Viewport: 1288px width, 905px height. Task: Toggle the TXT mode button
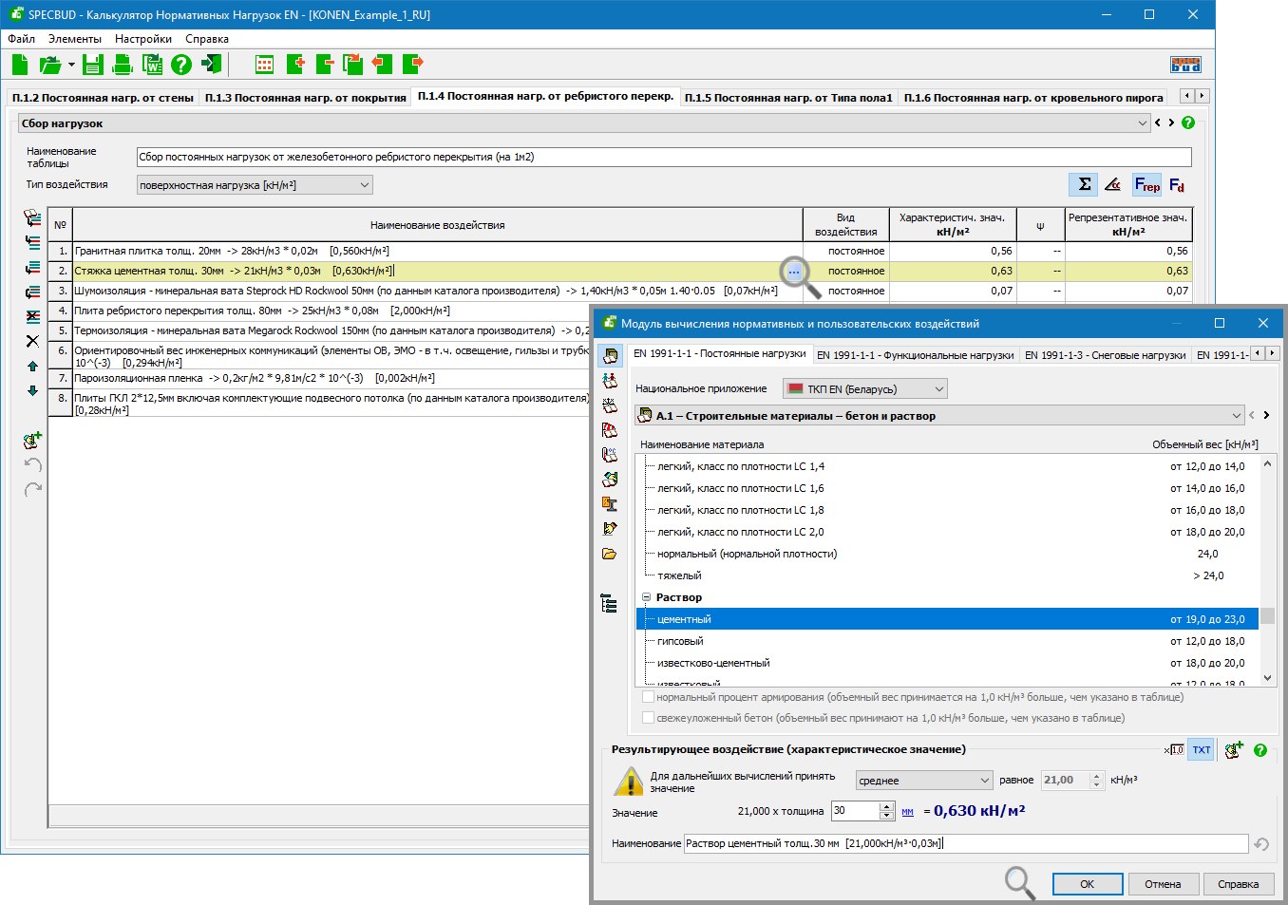point(1202,750)
